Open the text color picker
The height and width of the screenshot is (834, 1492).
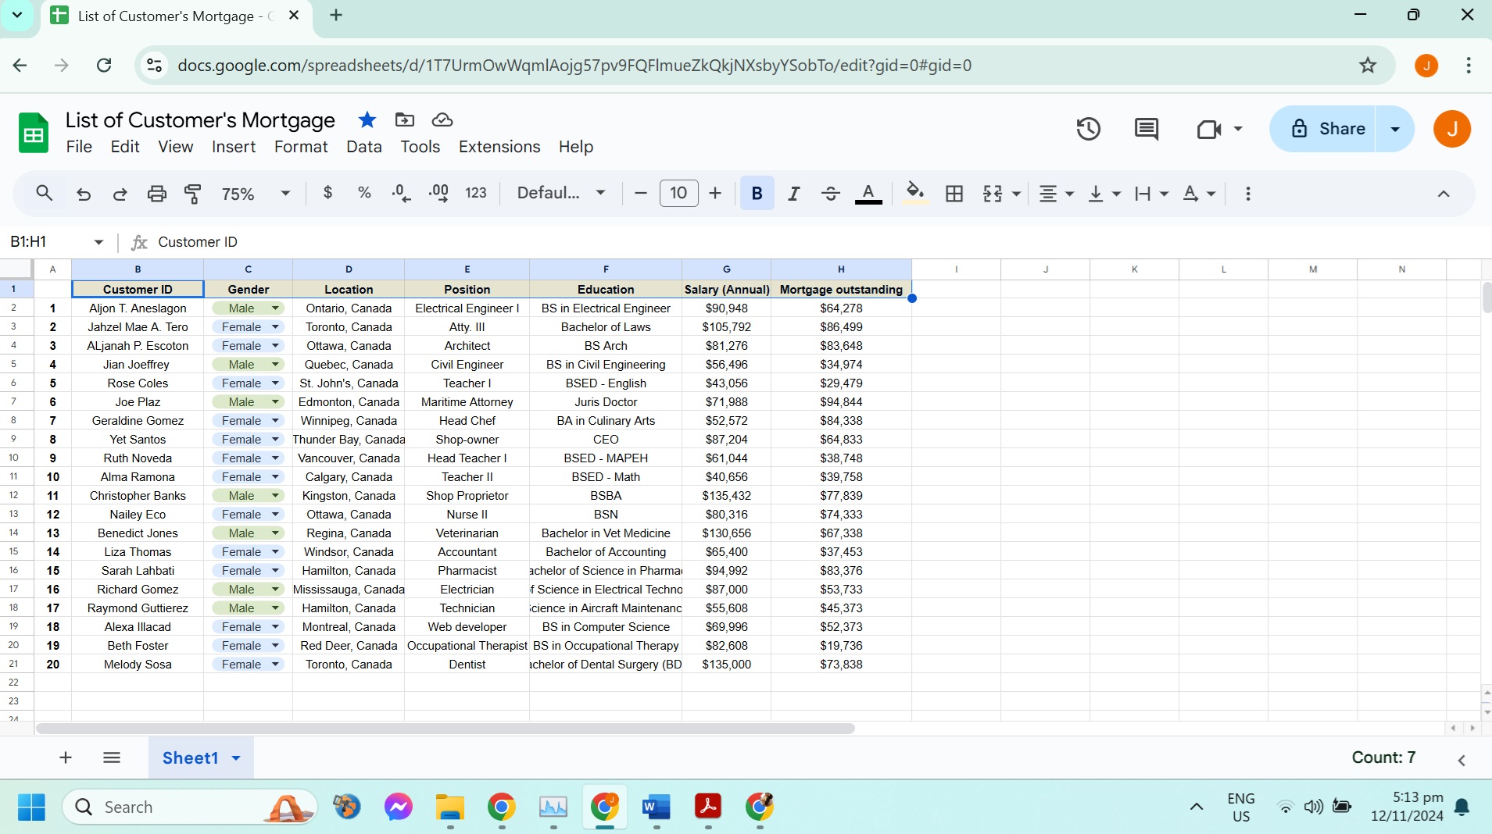tap(868, 193)
